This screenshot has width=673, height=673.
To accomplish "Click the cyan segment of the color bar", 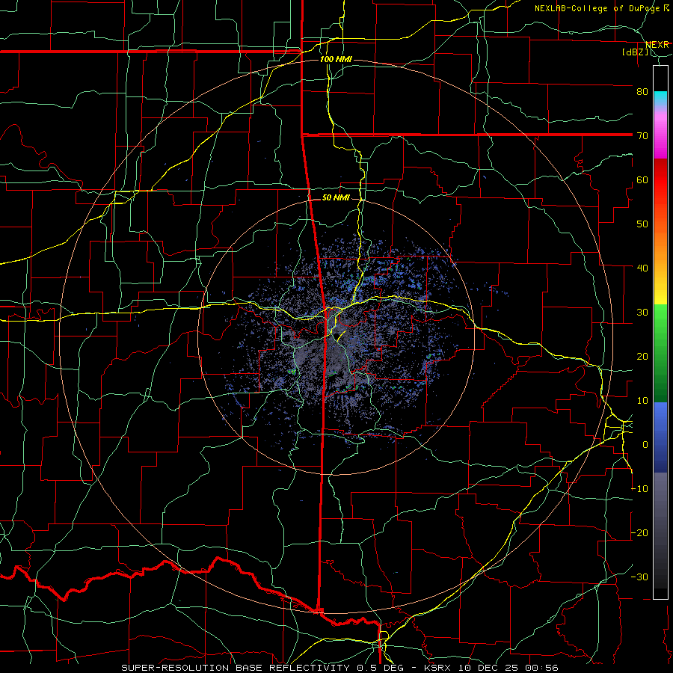I will click(660, 99).
